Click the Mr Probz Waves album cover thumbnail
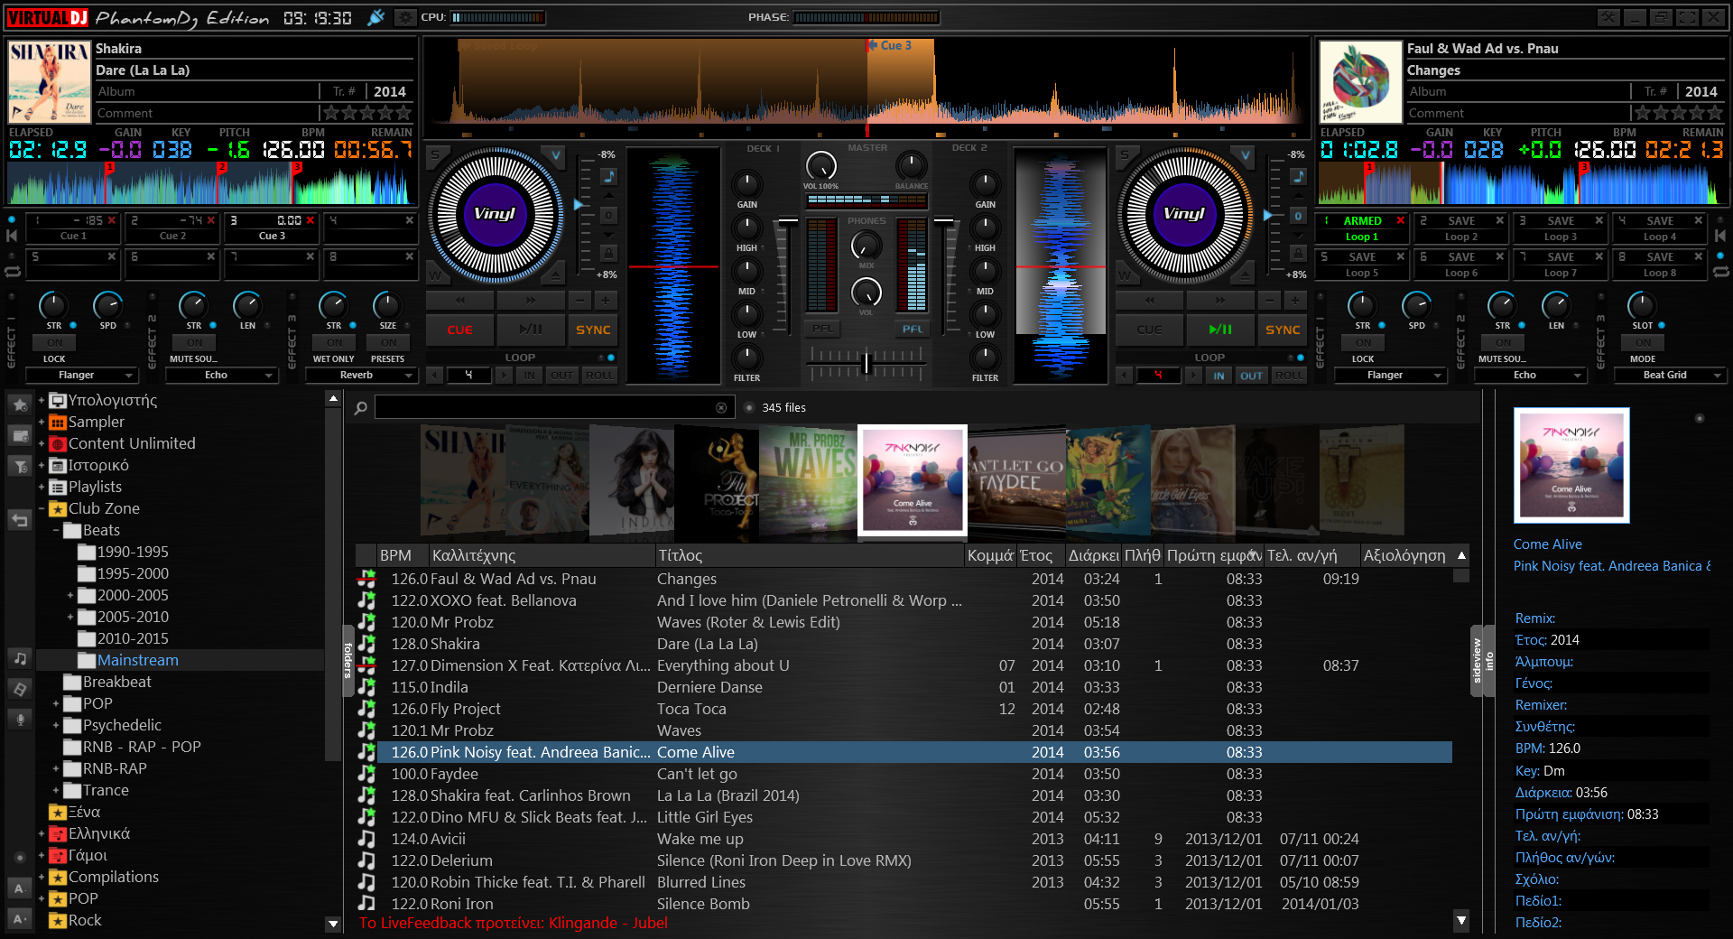 click(809, 482)
